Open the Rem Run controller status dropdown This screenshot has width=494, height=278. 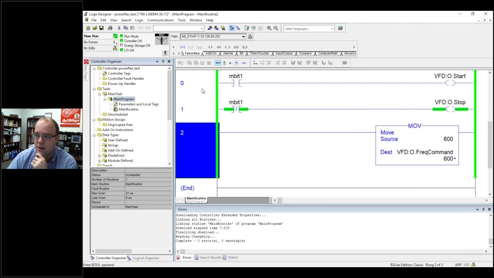point(115,36)
